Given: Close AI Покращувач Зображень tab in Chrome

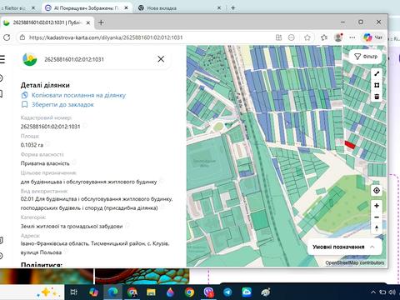Looking at the screenshot, I should (126, 8).
